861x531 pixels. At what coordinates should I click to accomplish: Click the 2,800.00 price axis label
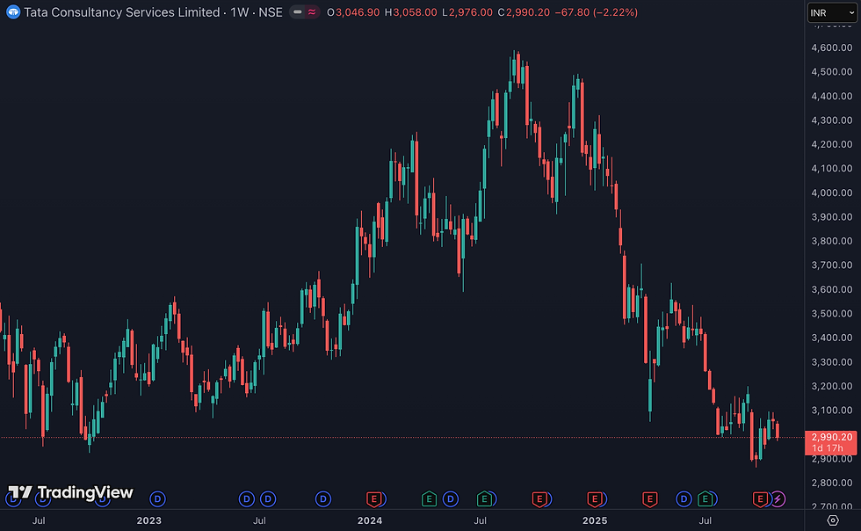click(832, 484)
